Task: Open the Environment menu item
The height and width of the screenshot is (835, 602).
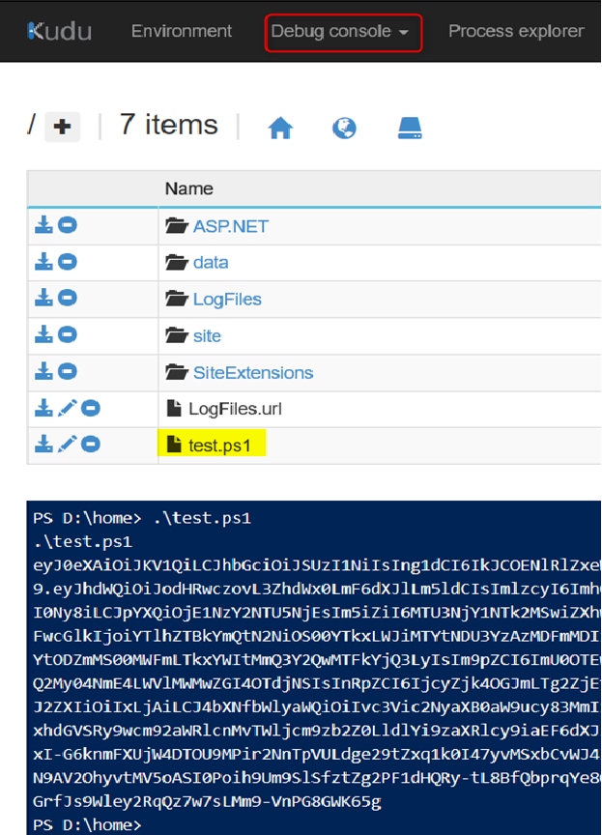Action: pyautogui.click(x=182, y=31)
